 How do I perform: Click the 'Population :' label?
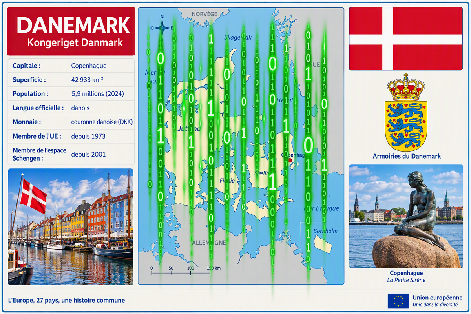click(x=31, y=94)
